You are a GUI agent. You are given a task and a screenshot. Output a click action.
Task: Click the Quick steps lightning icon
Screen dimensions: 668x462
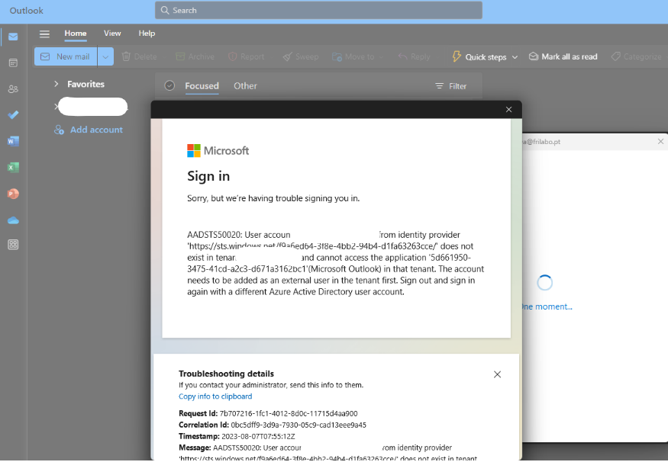457,56
